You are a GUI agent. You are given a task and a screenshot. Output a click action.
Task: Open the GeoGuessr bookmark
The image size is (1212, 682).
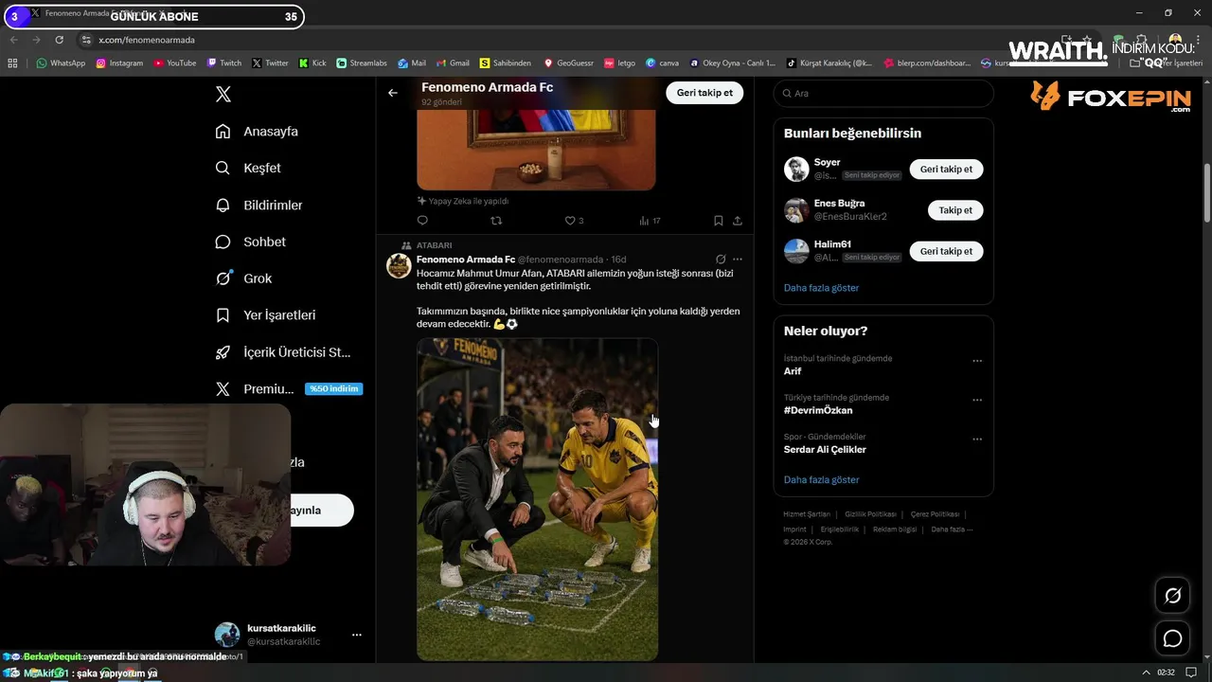click(x=568, y=63)
